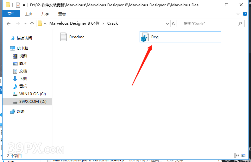Viewport: 251px width, 162px height.
Task: Click the 图片 picture icon
Action: point(15,64)
